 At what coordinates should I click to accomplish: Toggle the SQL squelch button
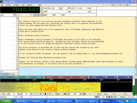tap(124, 97)
